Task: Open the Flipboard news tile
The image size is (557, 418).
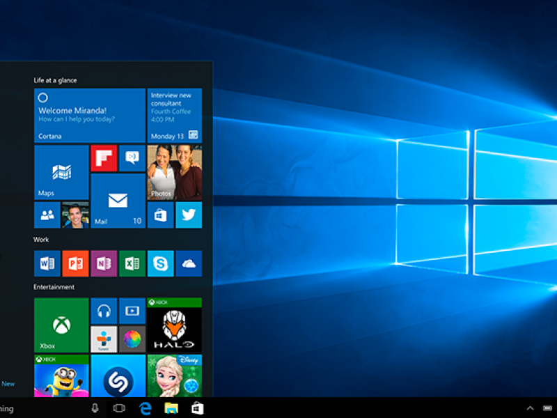Action: pyautogui.click(x=103, y=159)
